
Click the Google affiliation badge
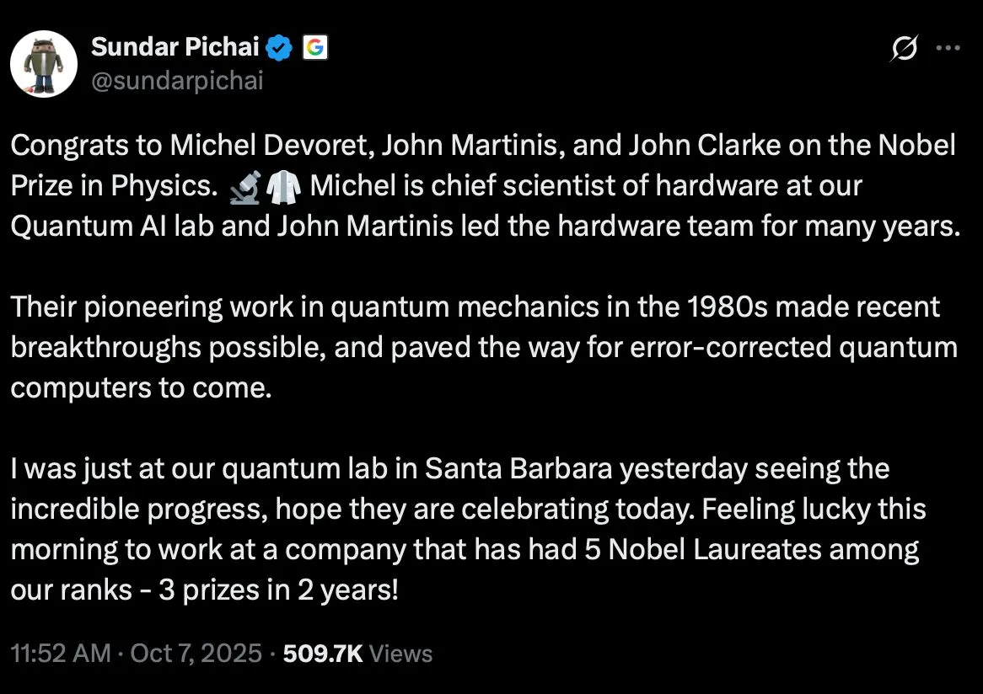click(x=314, y=49)
